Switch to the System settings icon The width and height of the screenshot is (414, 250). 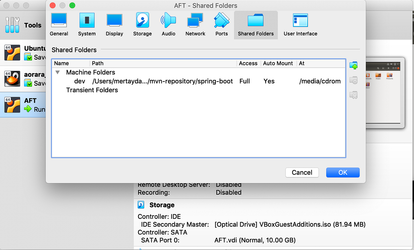coord(87,24)
